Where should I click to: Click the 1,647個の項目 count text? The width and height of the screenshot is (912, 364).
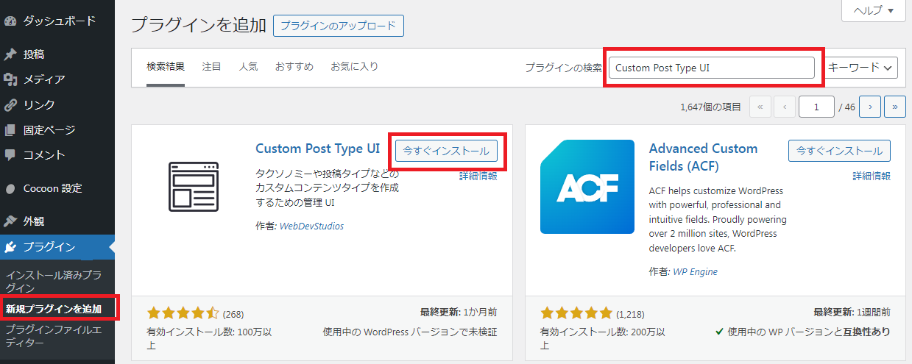[x=711, y=107]
